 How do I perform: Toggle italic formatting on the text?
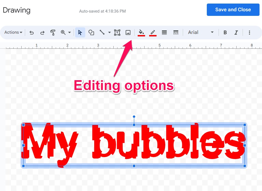tap(236, 32)
